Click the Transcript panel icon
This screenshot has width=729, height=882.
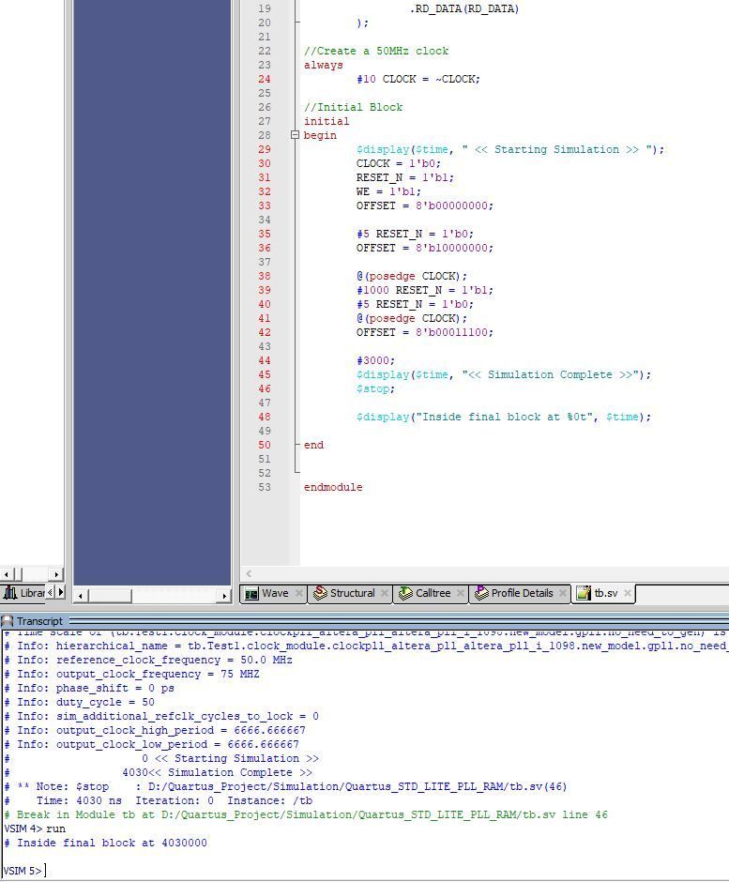[8, 621]
